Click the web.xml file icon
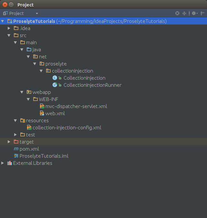 42,114
